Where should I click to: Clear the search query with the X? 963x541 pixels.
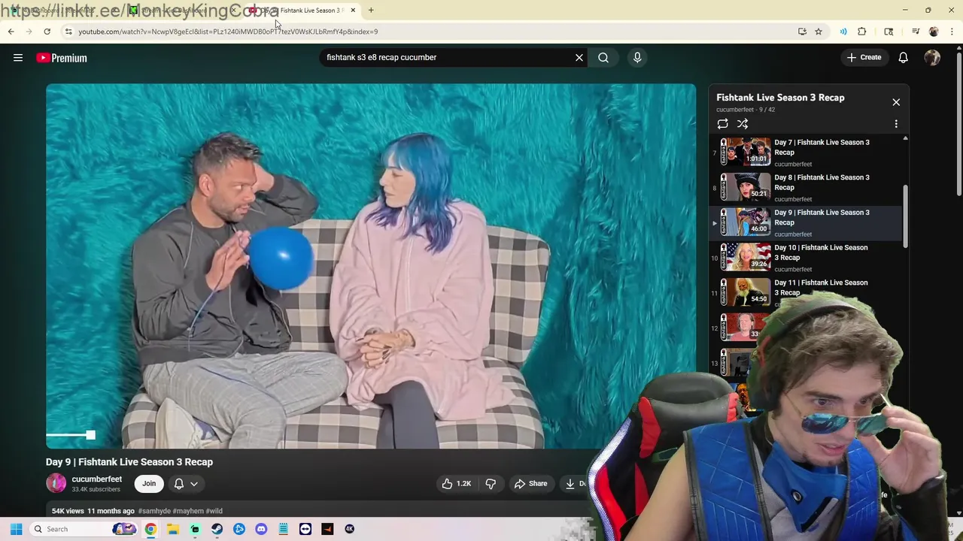point(579,57)
